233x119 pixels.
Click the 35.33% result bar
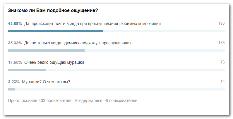click(x=46, y=51)
